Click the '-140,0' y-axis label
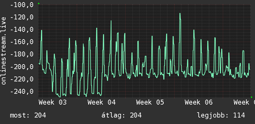Screen dimensions: 255x124 pyautogui.click(x=22, y=30)
